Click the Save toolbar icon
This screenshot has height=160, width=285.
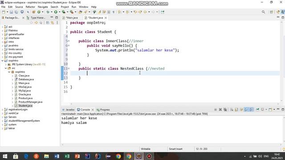point(11,12)
